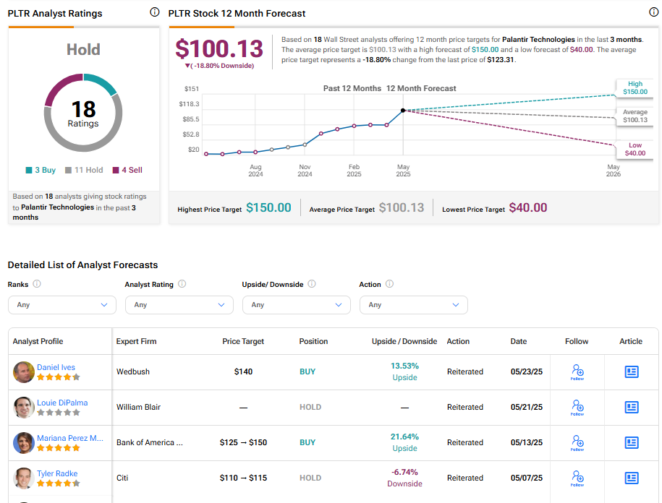Expand the Action filter dropdown
Image resolution: width=662 pixels, height=503 pixels.
414,305
